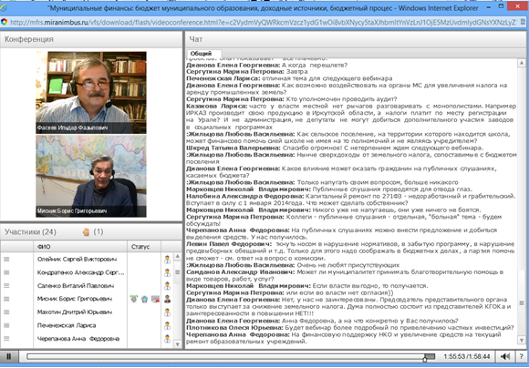This screenshot has height=368, width=529.
Task: Click user icon for Кондратенко Александр
Action: point(167,272)
